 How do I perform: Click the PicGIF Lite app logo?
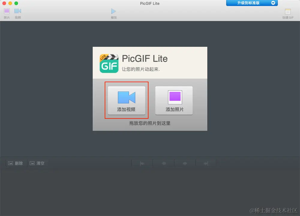point(109,63)
